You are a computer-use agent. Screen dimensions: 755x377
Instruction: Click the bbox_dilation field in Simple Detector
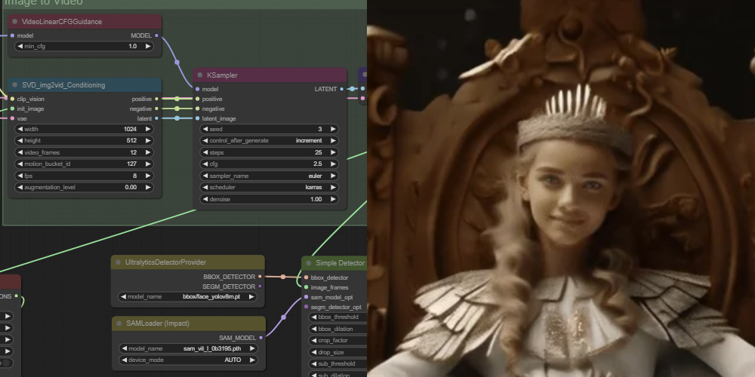(x=337, y=329)
